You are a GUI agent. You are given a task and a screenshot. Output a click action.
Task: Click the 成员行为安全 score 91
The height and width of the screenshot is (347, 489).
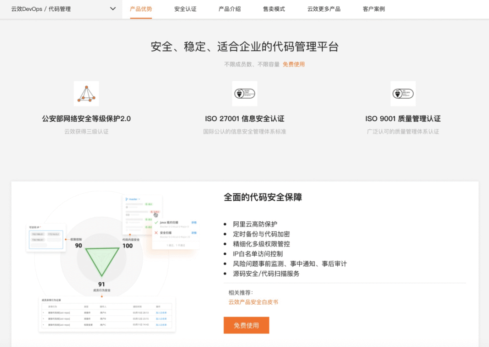click(x=102, y=285)
